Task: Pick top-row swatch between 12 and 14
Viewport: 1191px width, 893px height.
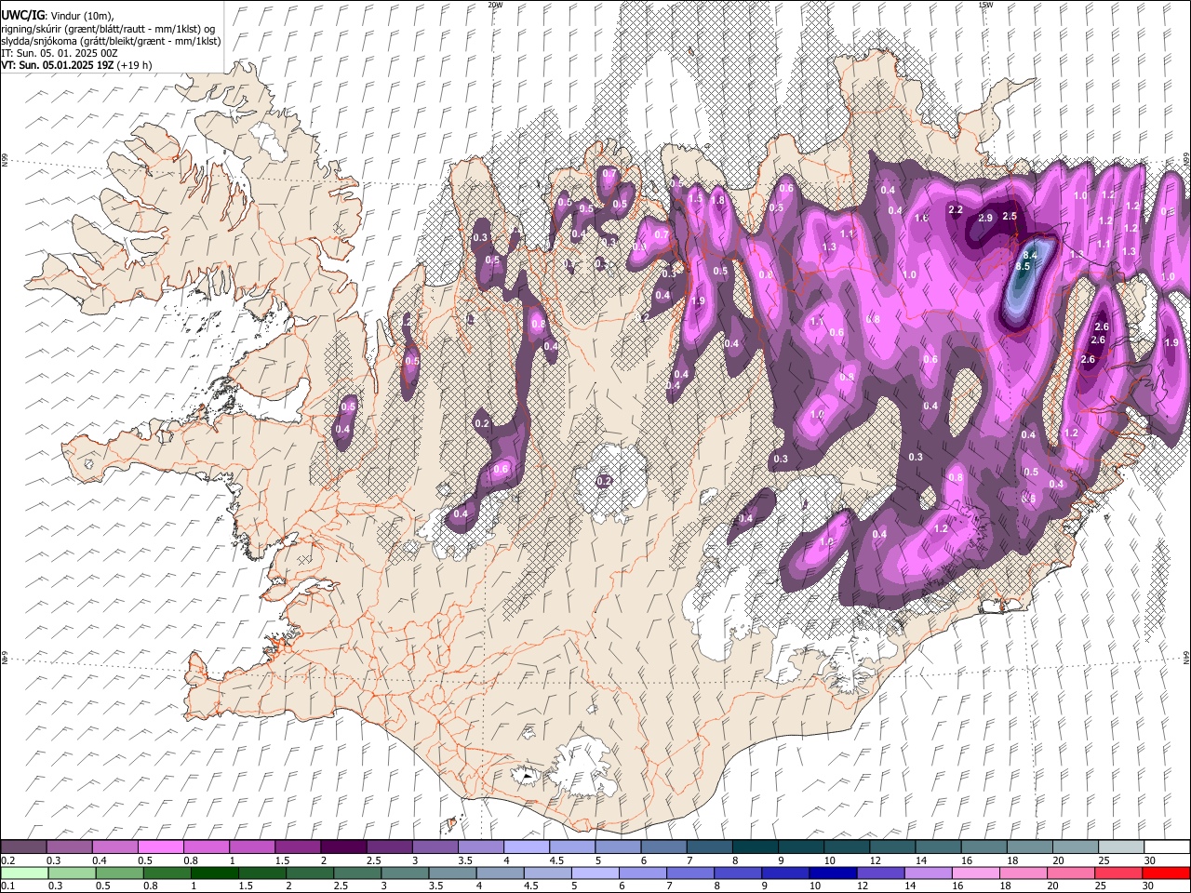Action: [x=891, y=847]
